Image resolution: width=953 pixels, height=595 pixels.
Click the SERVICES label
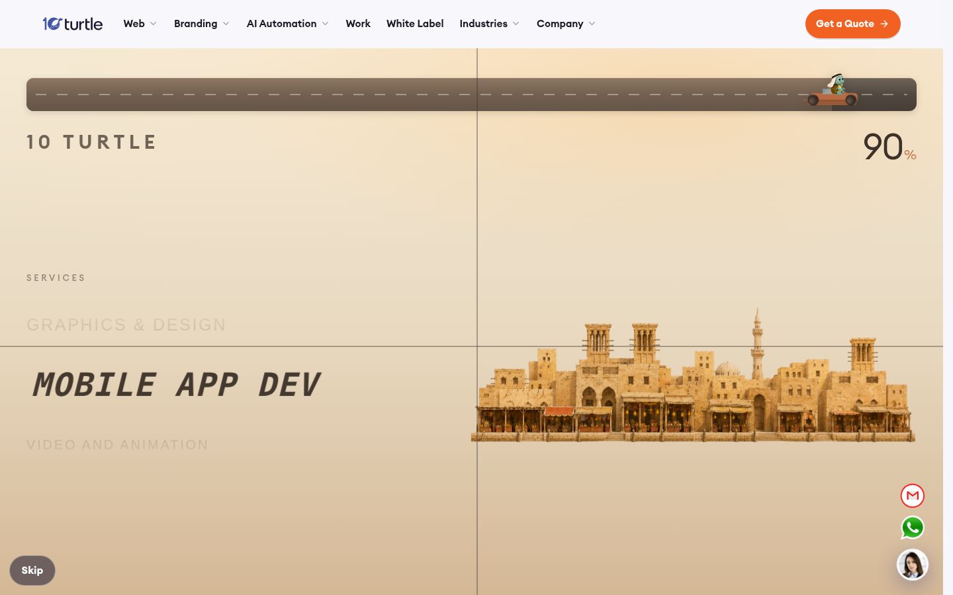[x=56, y=278]
